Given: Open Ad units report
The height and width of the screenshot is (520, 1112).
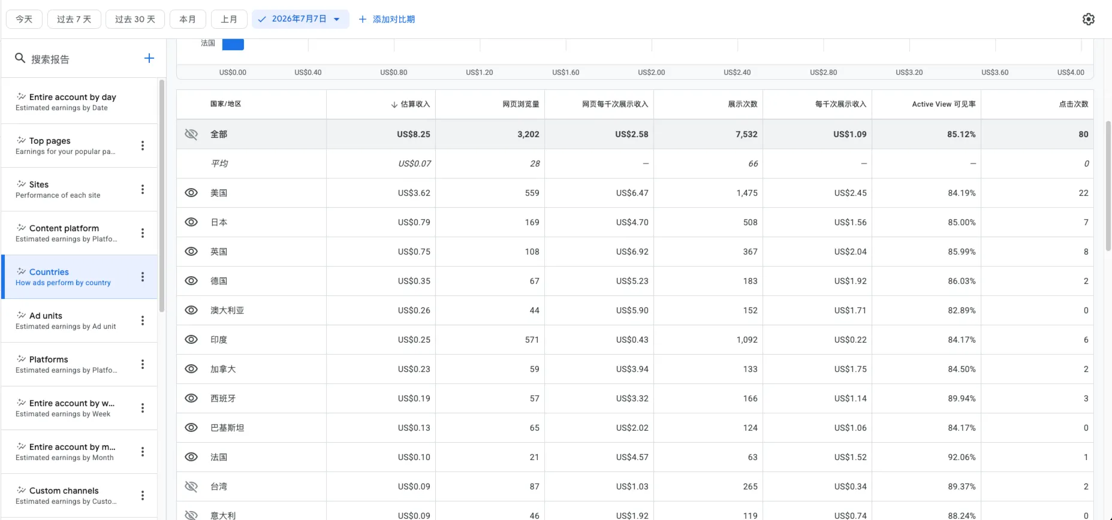Looking at the screenshot, I should (79, 321).
